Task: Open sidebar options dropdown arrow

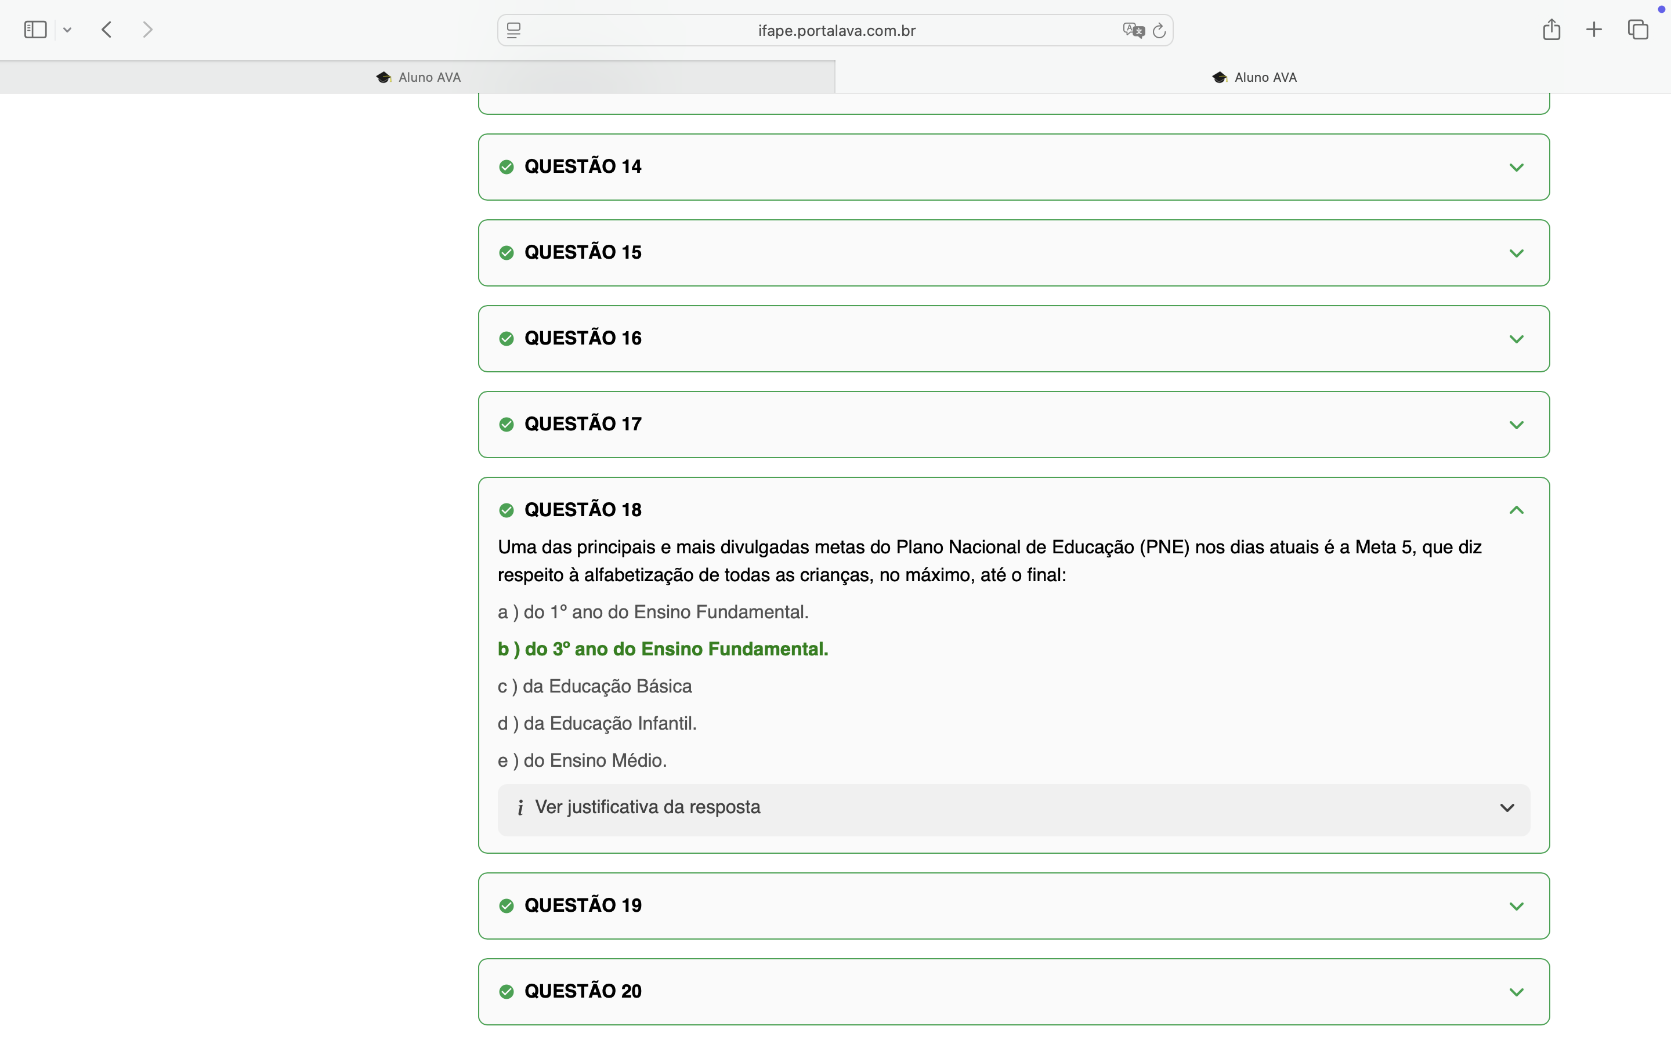Action: click(67, 30)
